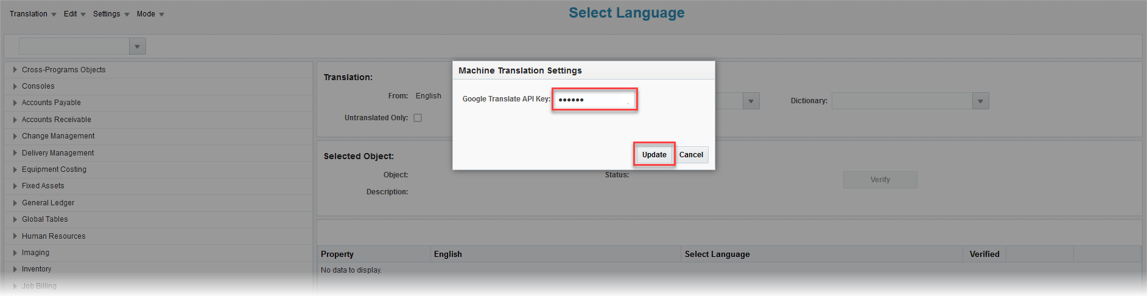Click the No data to display text
Screen dimensions: 1147x297
point(351,270)
